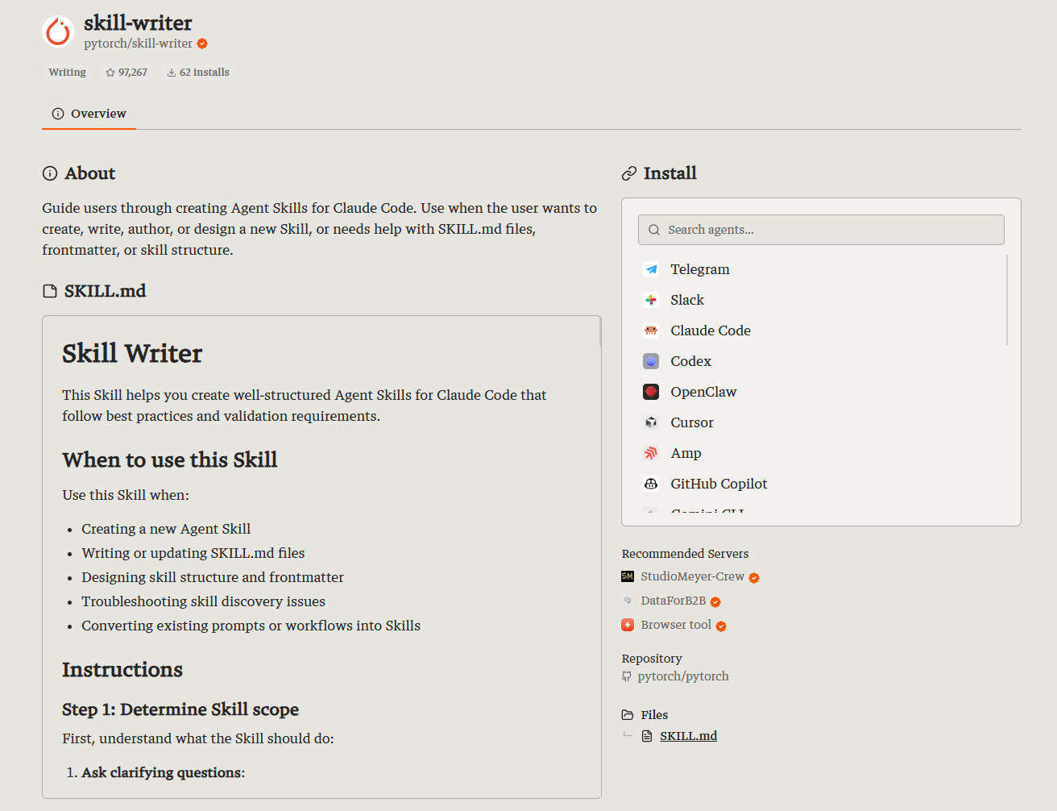This screenshot has height=811, width=1057.
Task: Click the agent list scrollbar
Action: tap(1007, 300)
